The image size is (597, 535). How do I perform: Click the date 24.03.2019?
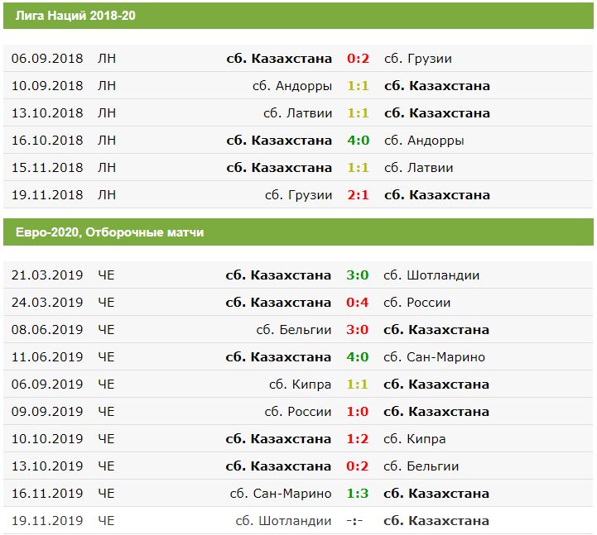coord(47,303)
